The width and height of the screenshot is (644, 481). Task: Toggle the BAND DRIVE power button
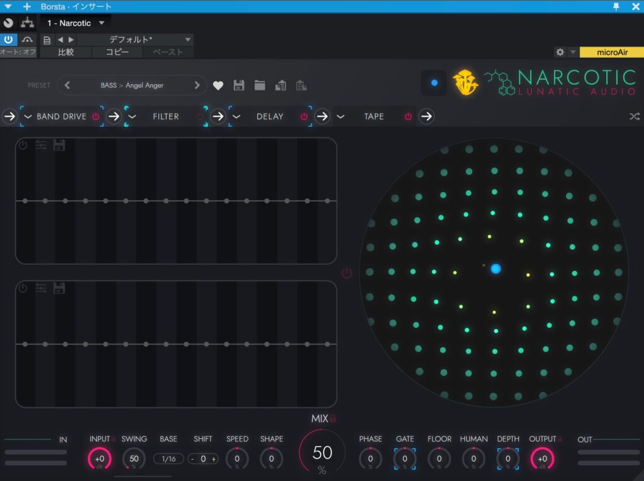pos(96,116)
